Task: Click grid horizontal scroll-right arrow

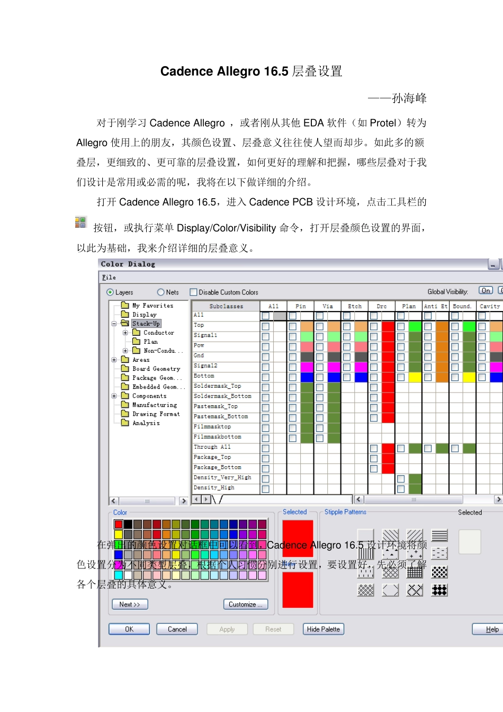Action: coord(498,499)
